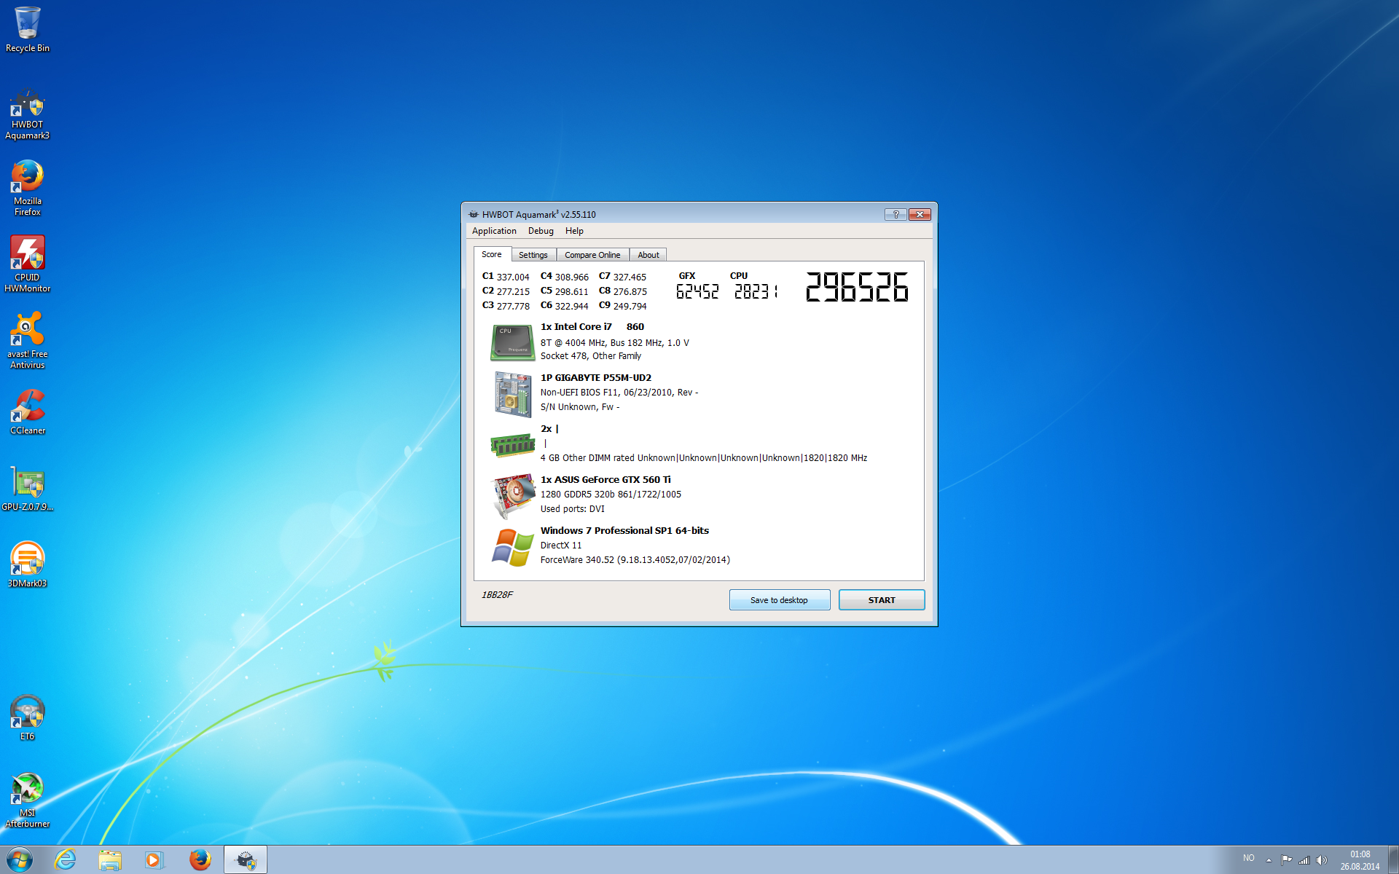The width and height of the screenshot is (1399, 874).
Task: Click the RAM memory stick icon
Action: [512, 444]
